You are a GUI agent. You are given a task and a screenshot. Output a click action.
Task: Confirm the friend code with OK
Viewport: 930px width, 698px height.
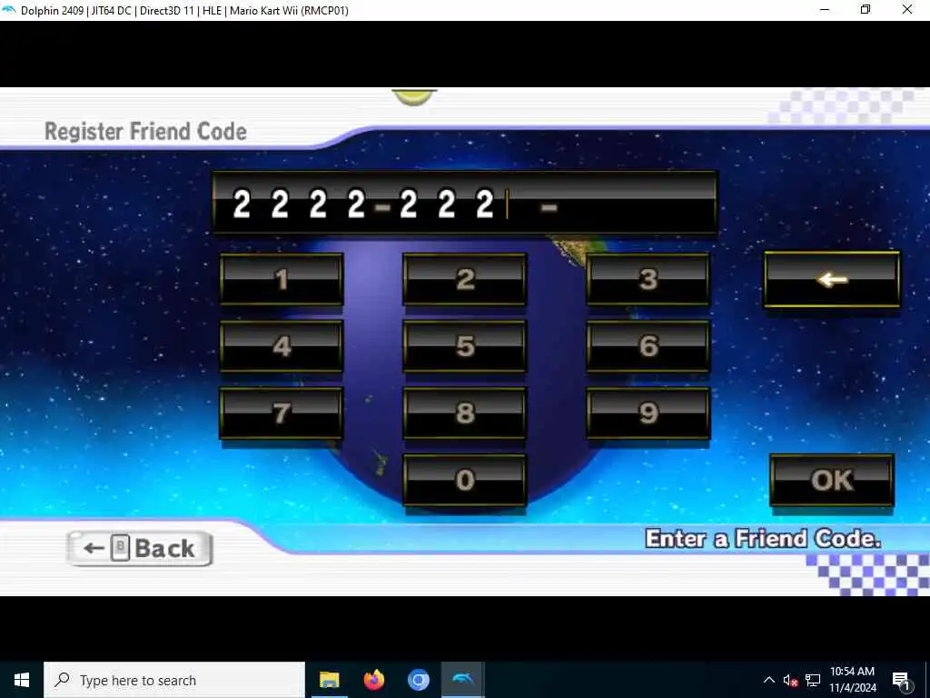(832, 480)
